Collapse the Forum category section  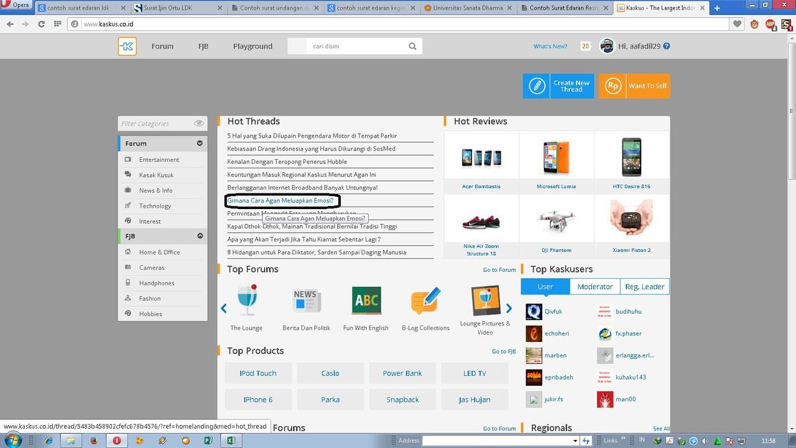click(x=200, y=143)
